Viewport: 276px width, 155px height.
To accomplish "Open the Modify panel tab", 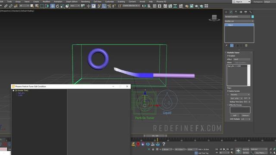I will tap(231, 12).
